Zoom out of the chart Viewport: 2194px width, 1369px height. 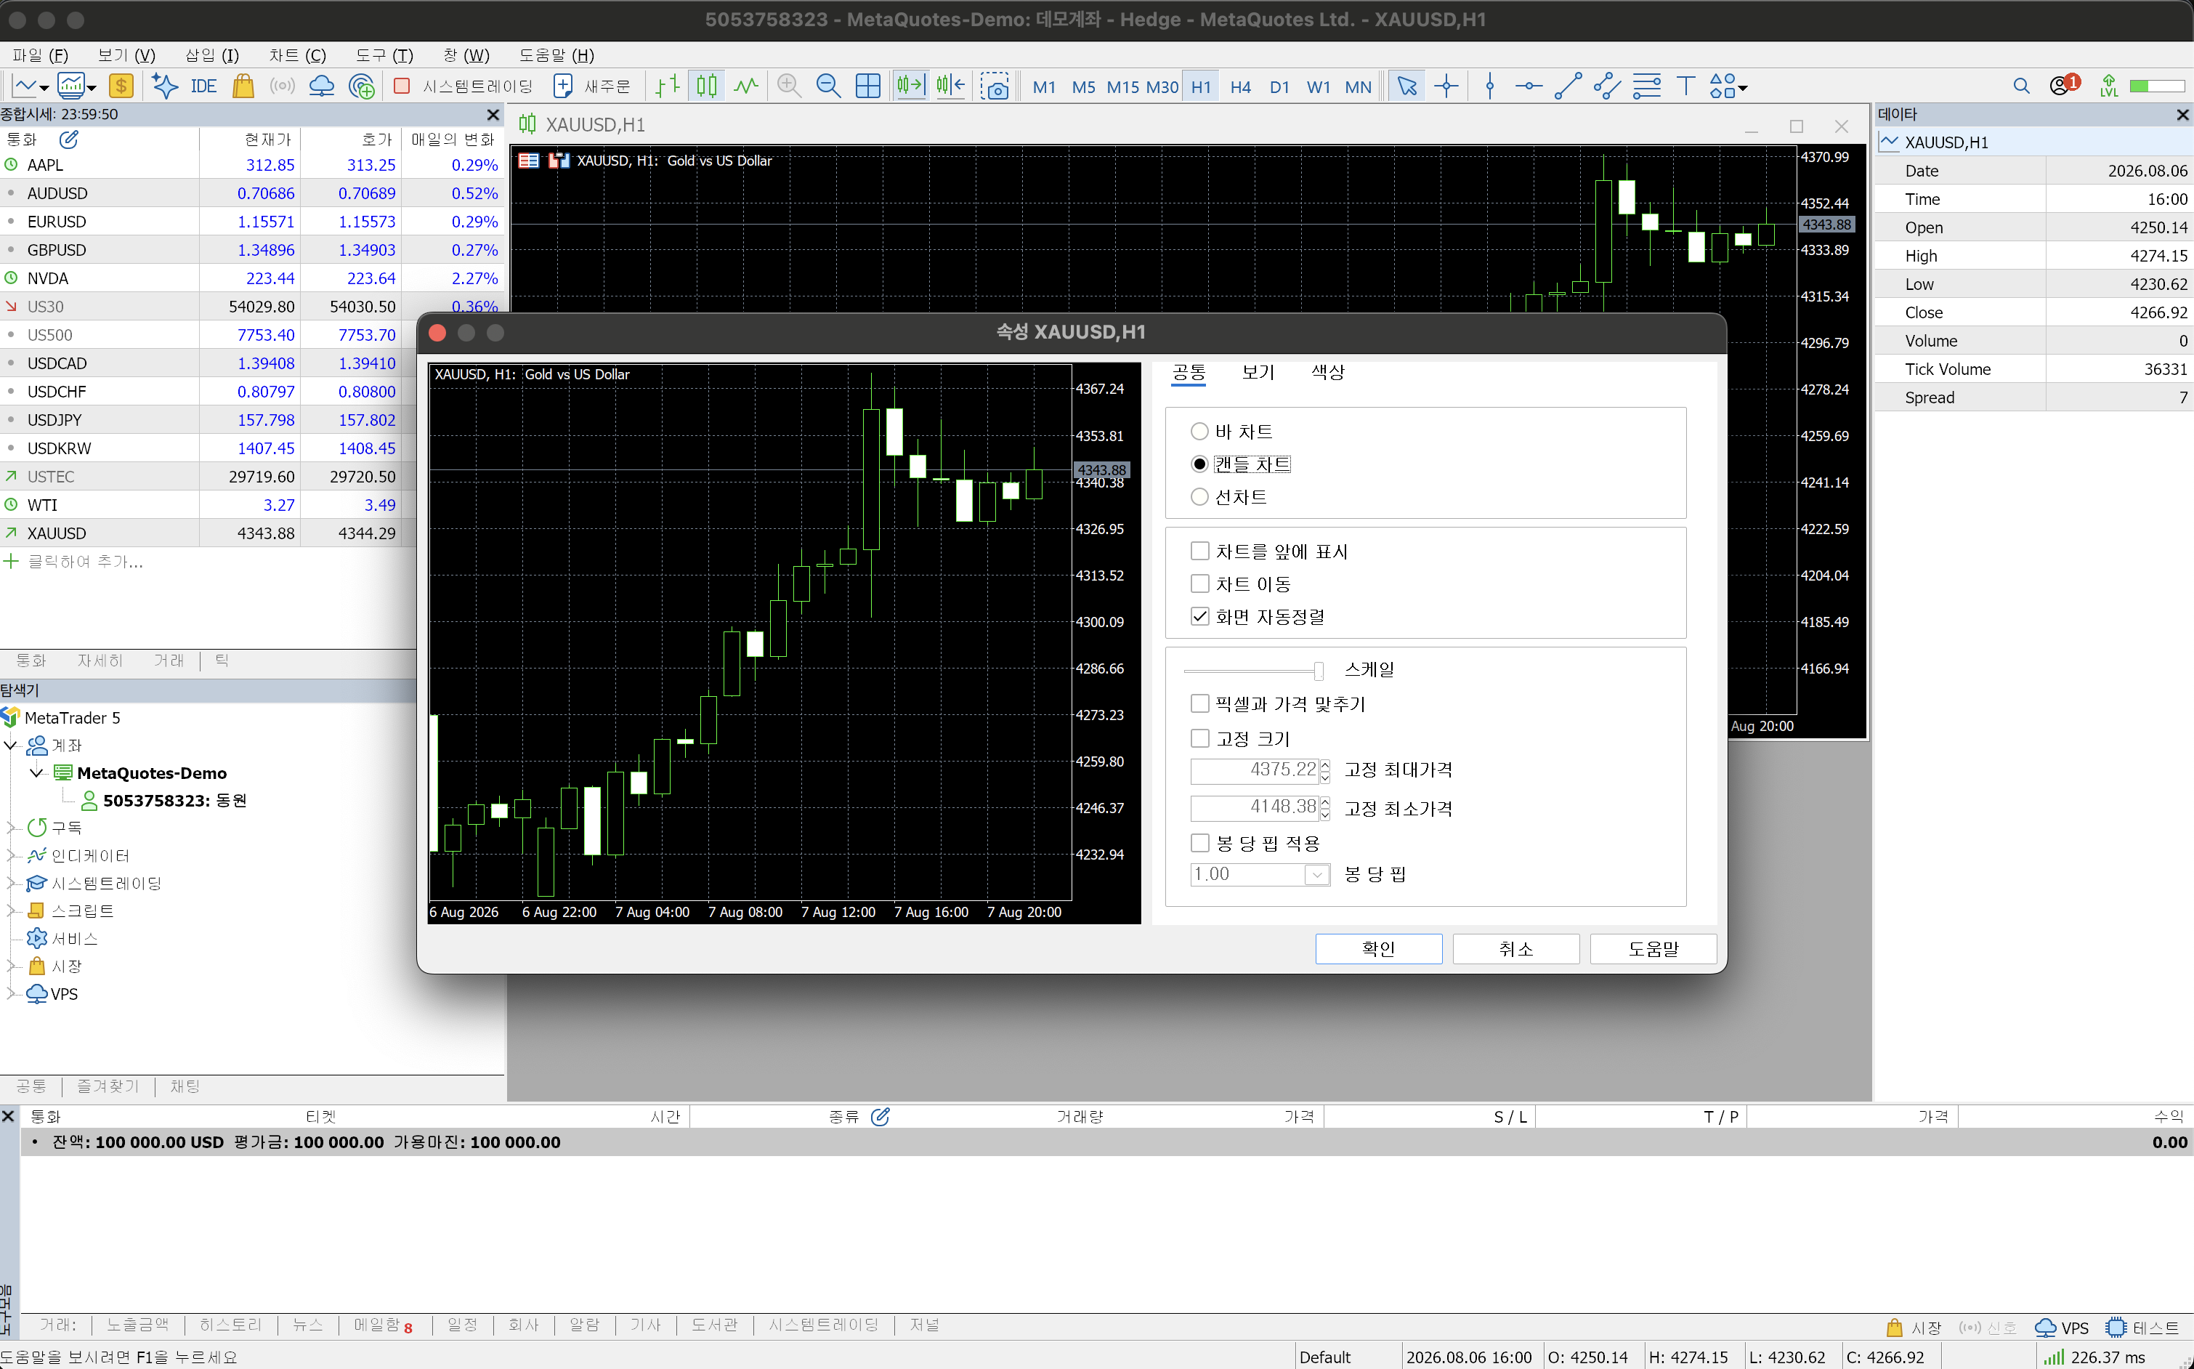point(828,86)
